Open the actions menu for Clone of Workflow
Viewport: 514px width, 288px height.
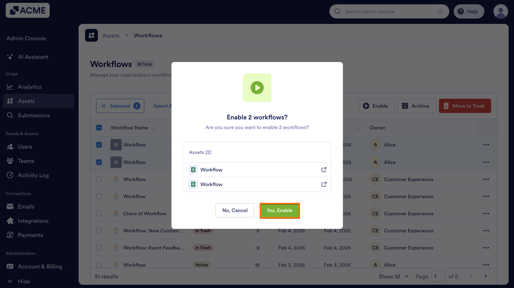coord(486,214)
